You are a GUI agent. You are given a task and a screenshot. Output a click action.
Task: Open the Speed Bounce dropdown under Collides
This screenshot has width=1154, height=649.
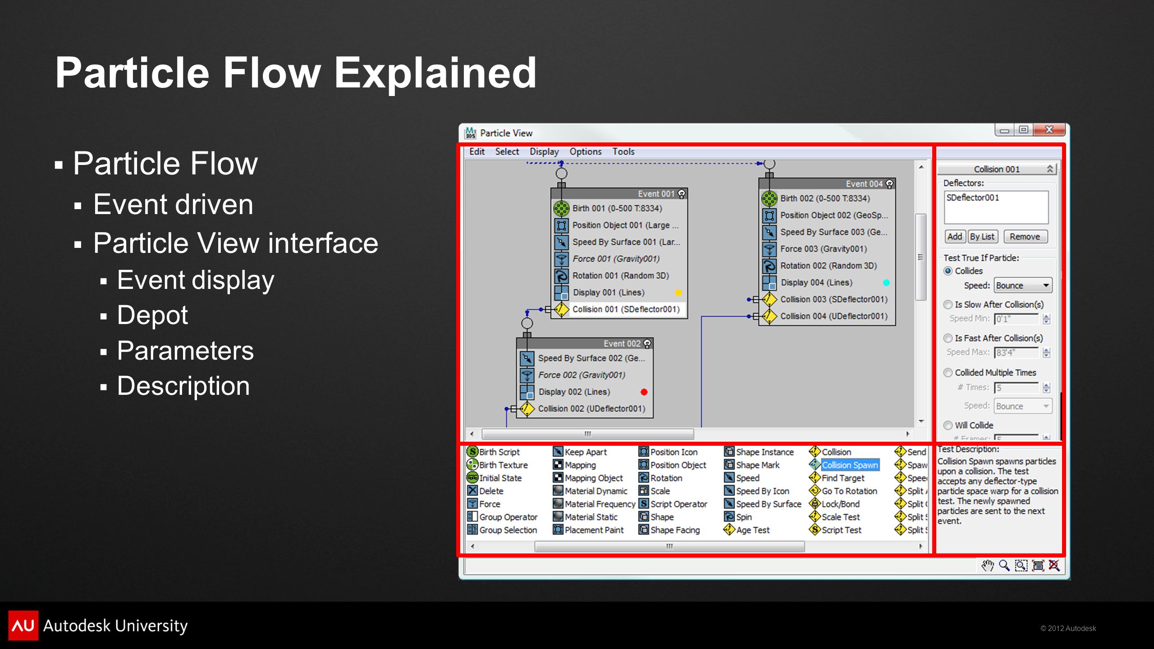1023,285
